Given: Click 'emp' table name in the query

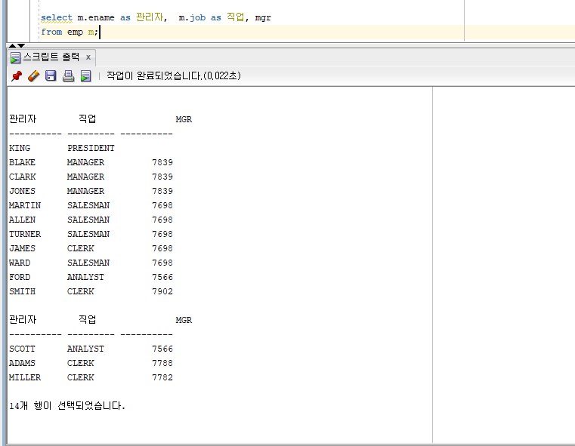Looking at the screenshot, I should click(x=75, y=32).
